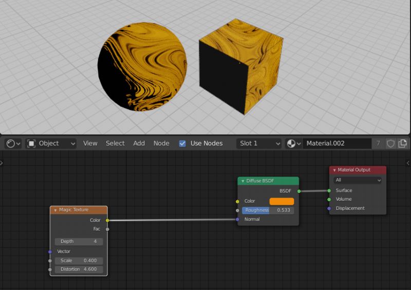This screenshot has height=290, width=411.
Task: Open the View menu
Action: click(x=90, y=143)
